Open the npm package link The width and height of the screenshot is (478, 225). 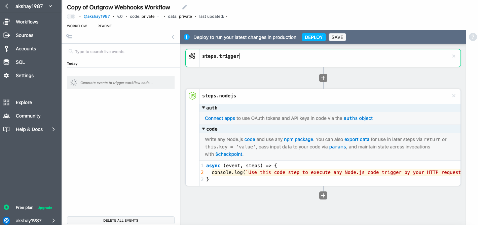click(x=299, y=139)
